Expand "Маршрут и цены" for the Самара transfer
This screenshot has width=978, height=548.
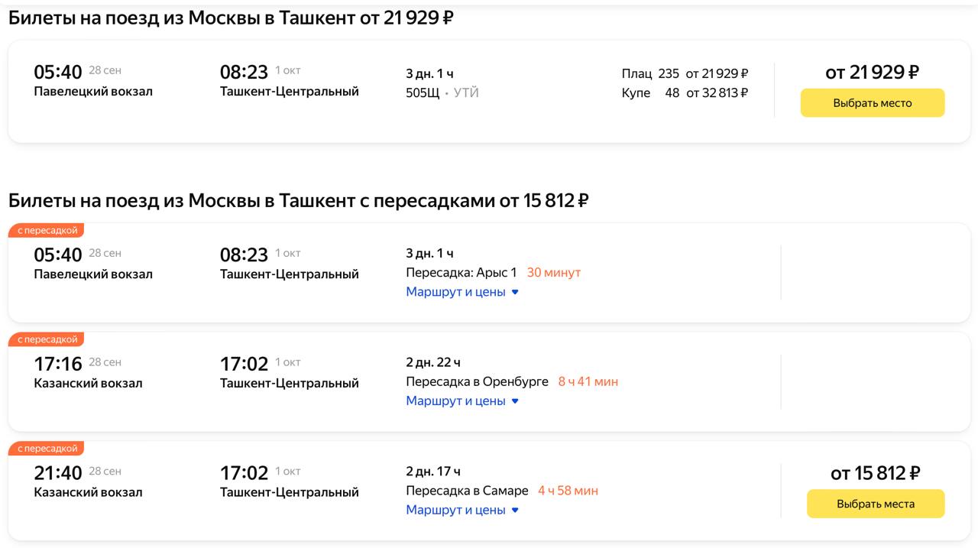pos(461,510)
